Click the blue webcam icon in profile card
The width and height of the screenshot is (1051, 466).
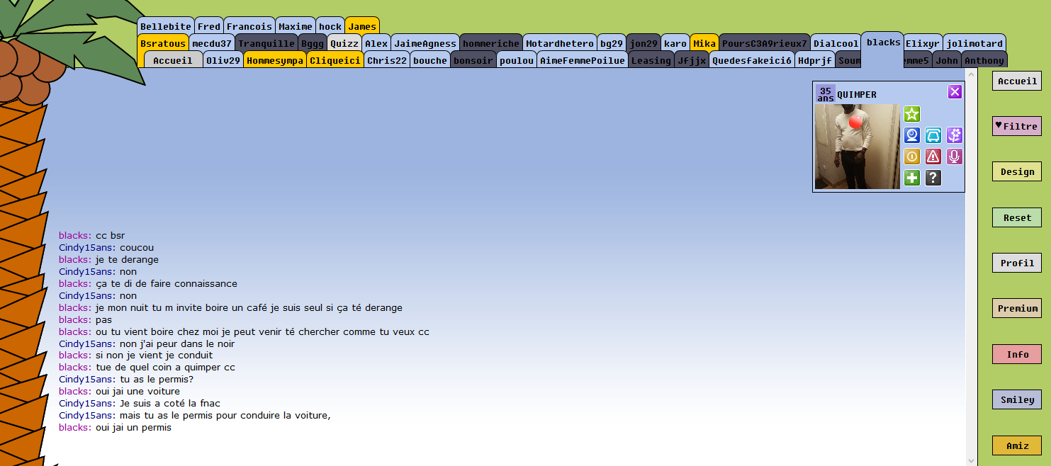click(912, 135)
